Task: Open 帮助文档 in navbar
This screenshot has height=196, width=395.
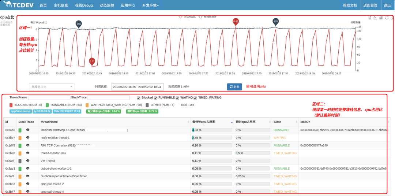Action: (x=350, y=5)
